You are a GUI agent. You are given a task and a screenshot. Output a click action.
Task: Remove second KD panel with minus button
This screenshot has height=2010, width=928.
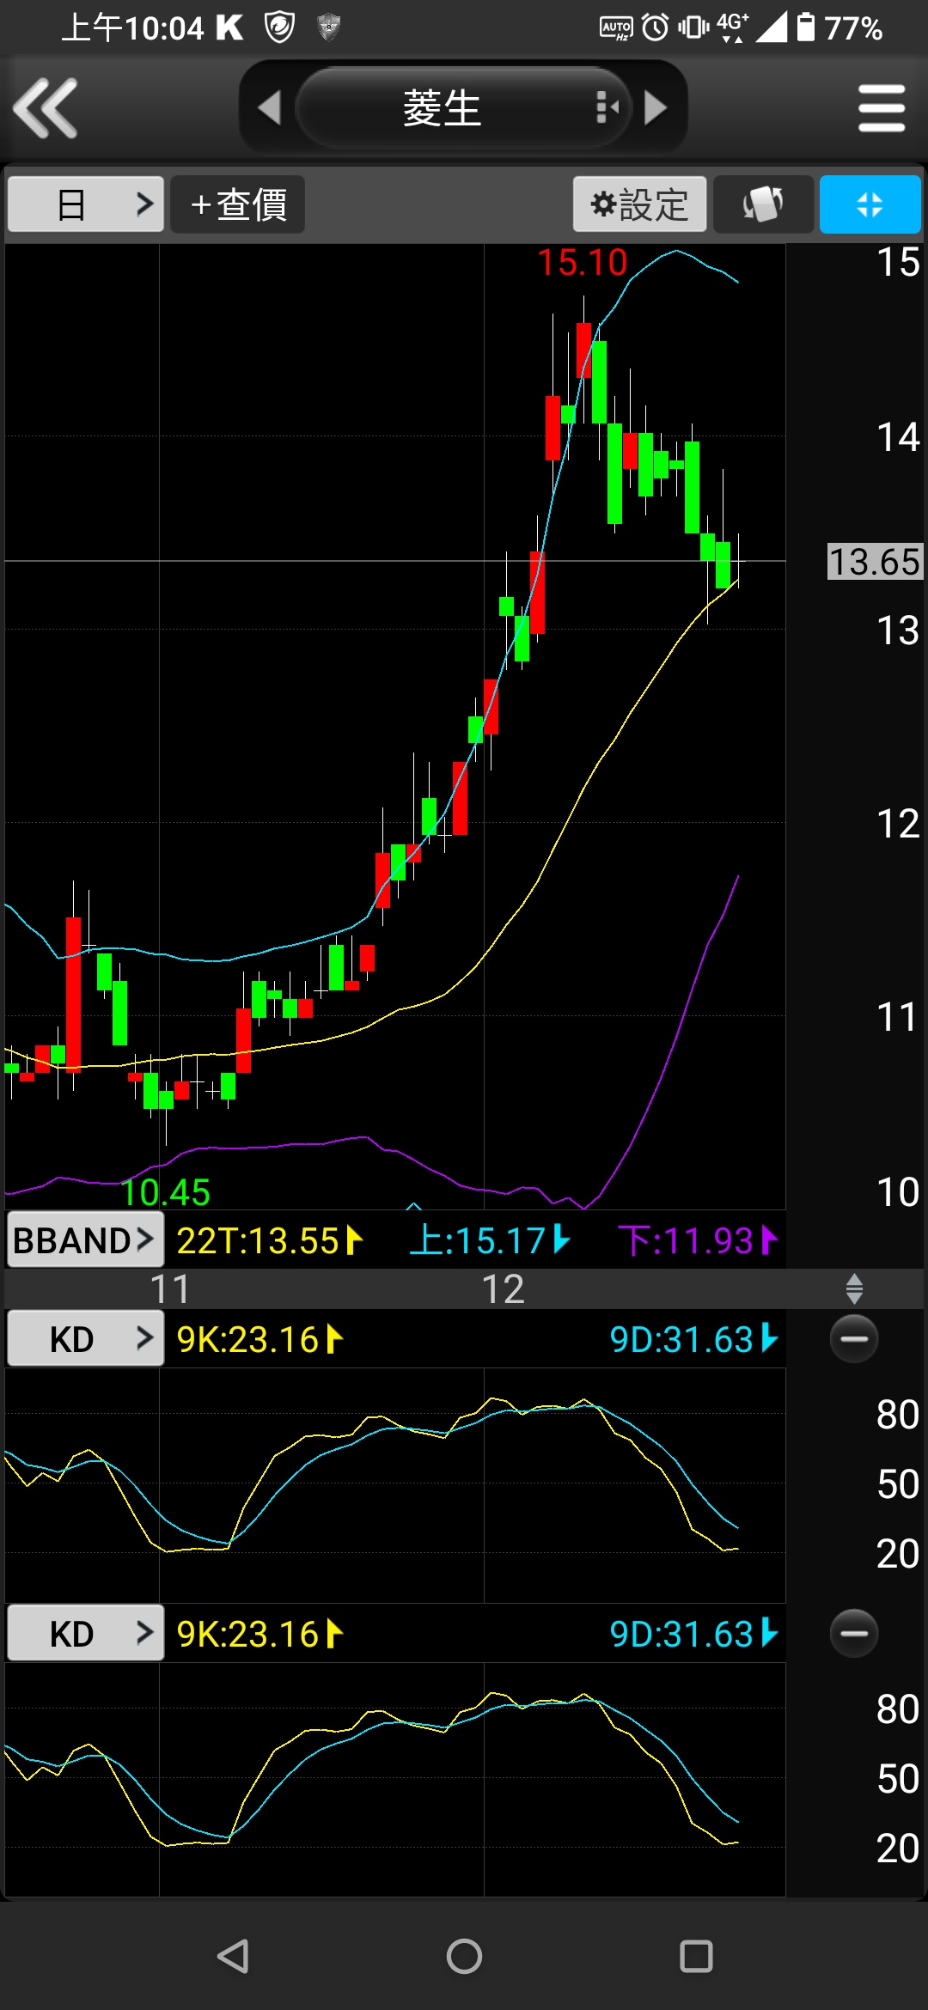pos(854,1634)
